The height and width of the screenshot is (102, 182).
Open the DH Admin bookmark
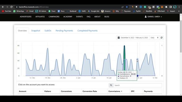(x=41, y=11)
